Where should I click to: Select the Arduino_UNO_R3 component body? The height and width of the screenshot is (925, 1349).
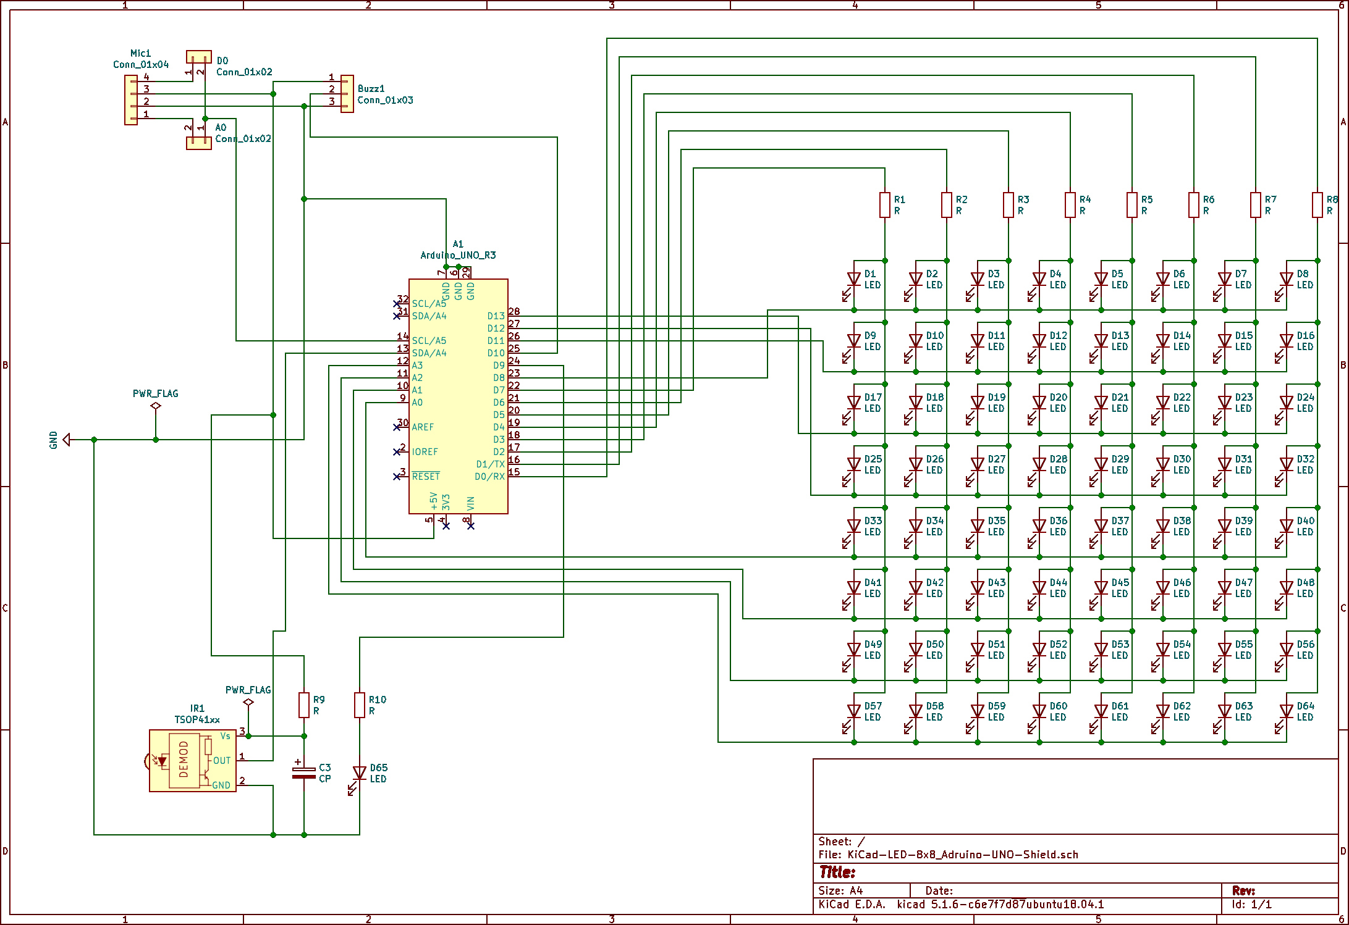point(458,395)
